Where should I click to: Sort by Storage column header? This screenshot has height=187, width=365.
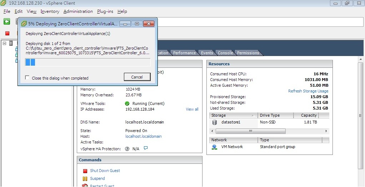(234, 115)
